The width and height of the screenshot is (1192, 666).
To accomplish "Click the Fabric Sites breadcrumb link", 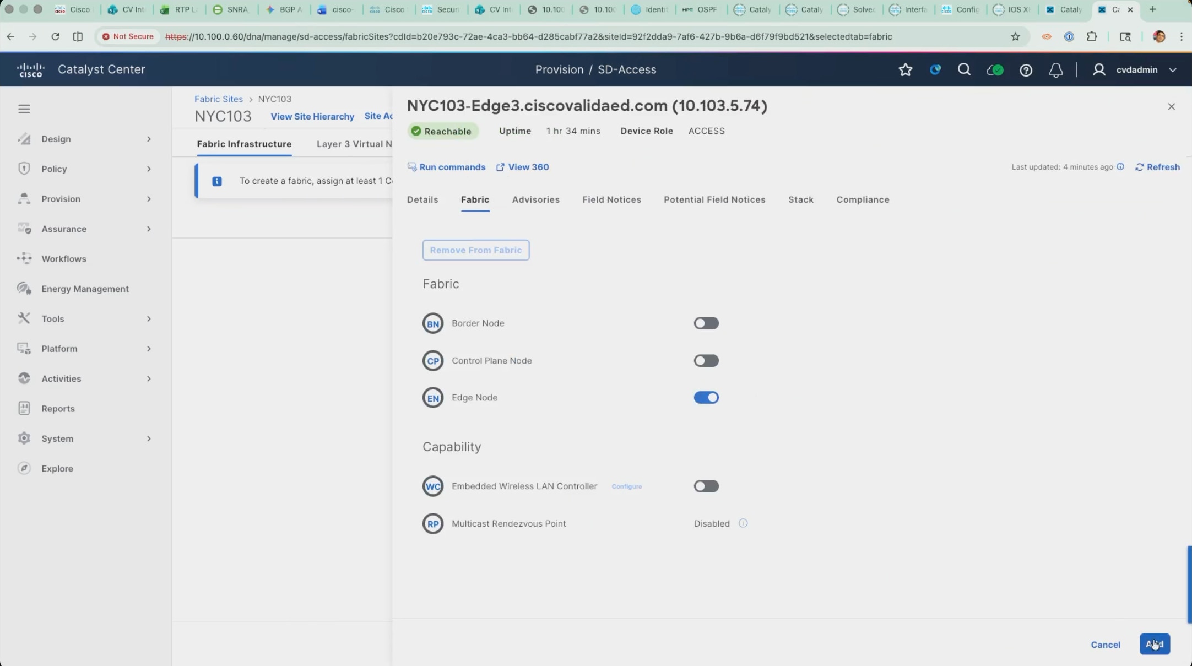I will pos(219,99).
